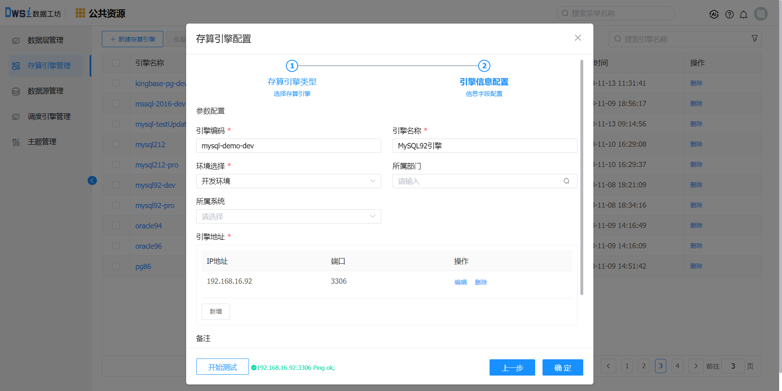Screen dimensions: 782x391
Task: Open the 公共资源 grid menu icon
Action: point(80,13)
